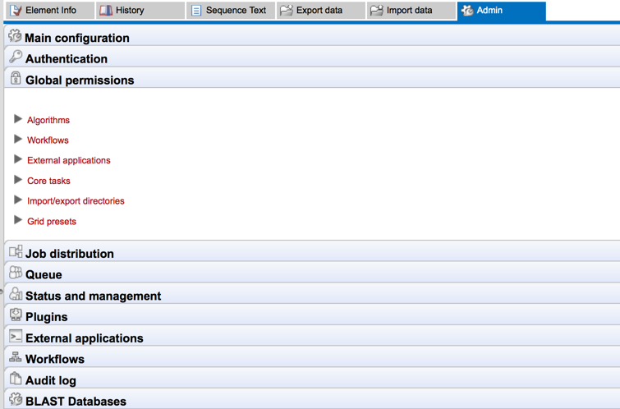Click the gear icon beside Main configuration
Viewport: 620px width, 409px height.
pyautogui.click(x=15, y=36)
